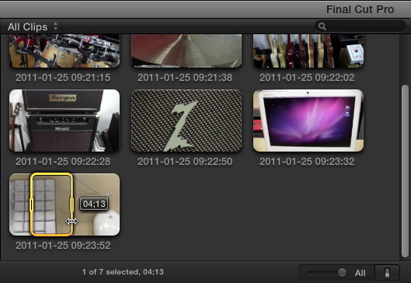Select the laptop purple wallpaper clip
The width and height of the screenshot is (411, 283).
point(308,121)
